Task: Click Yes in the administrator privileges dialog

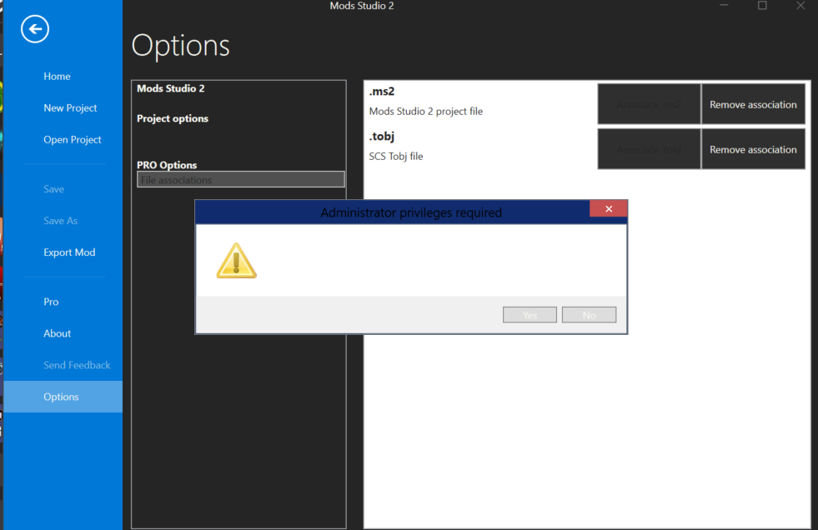Action: (x=529, y=314)
